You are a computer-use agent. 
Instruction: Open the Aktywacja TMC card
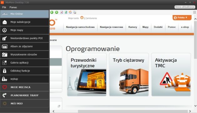(171, 74)
